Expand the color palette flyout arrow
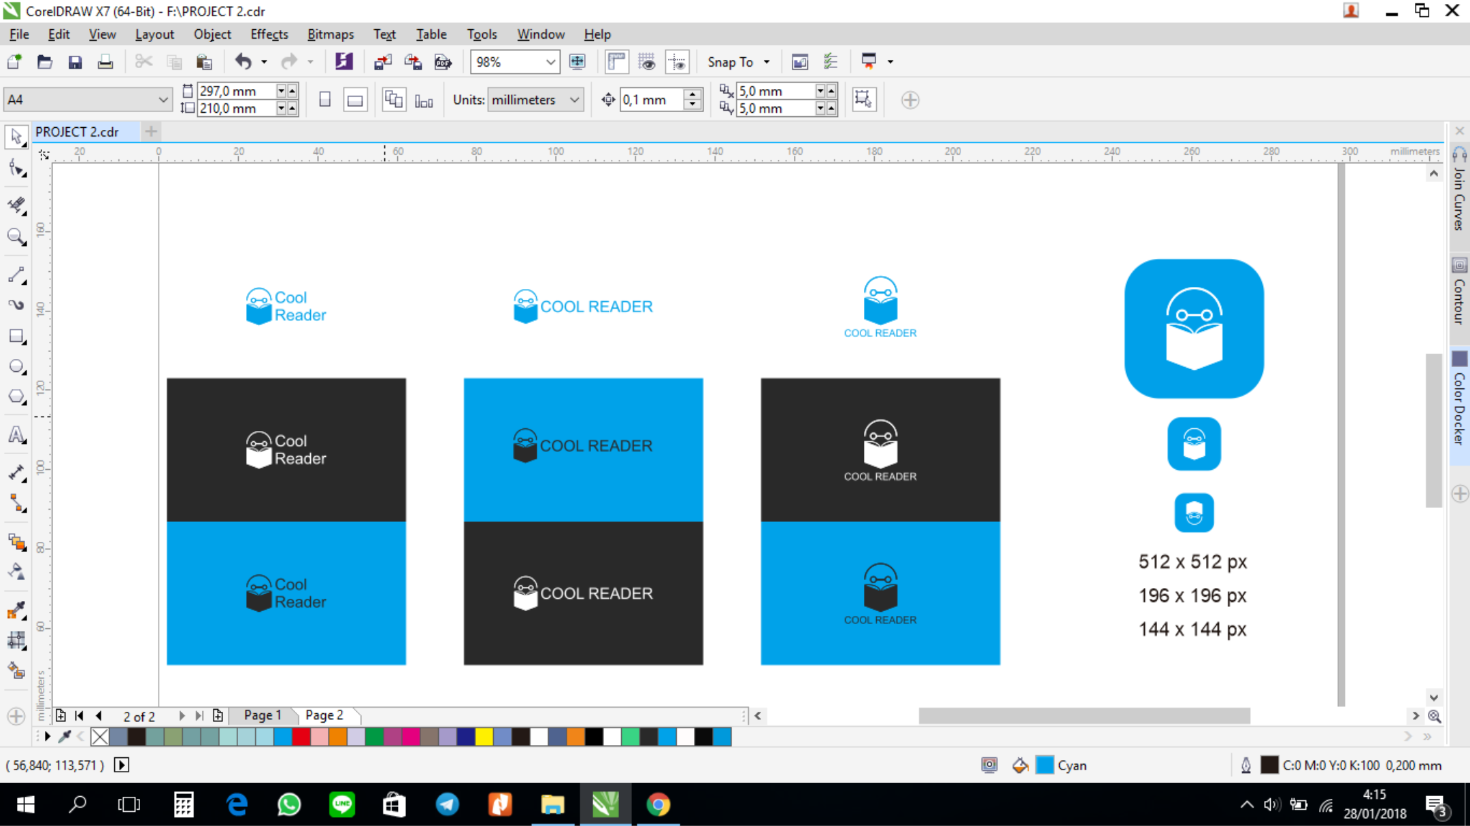 pyautogui.click(x=48, y=736)
